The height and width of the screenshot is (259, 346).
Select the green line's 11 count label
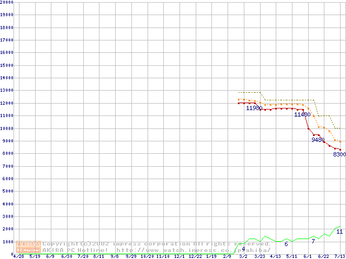click(339, 231)
